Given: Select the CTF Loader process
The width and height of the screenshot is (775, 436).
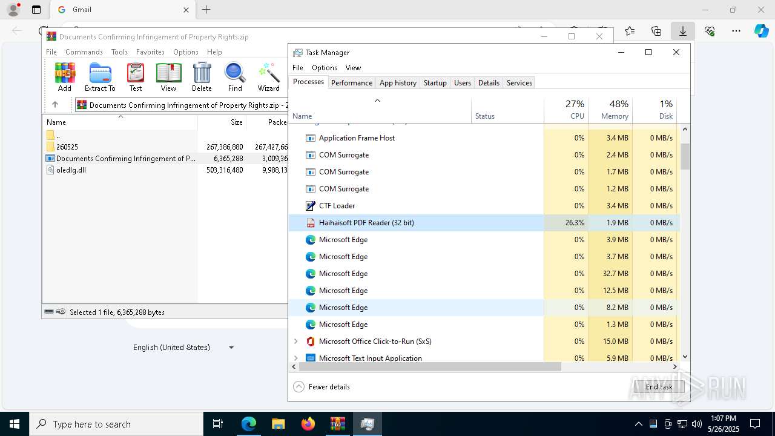Looking at the screenshot, I should 484,206.
